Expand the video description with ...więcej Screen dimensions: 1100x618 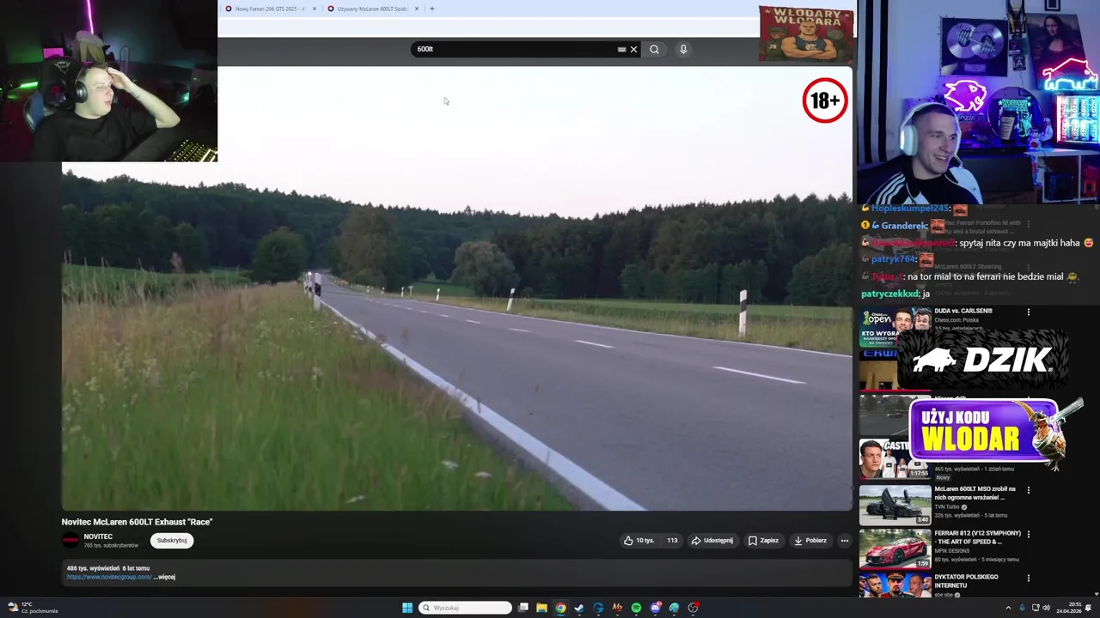(x=164, y=577)
